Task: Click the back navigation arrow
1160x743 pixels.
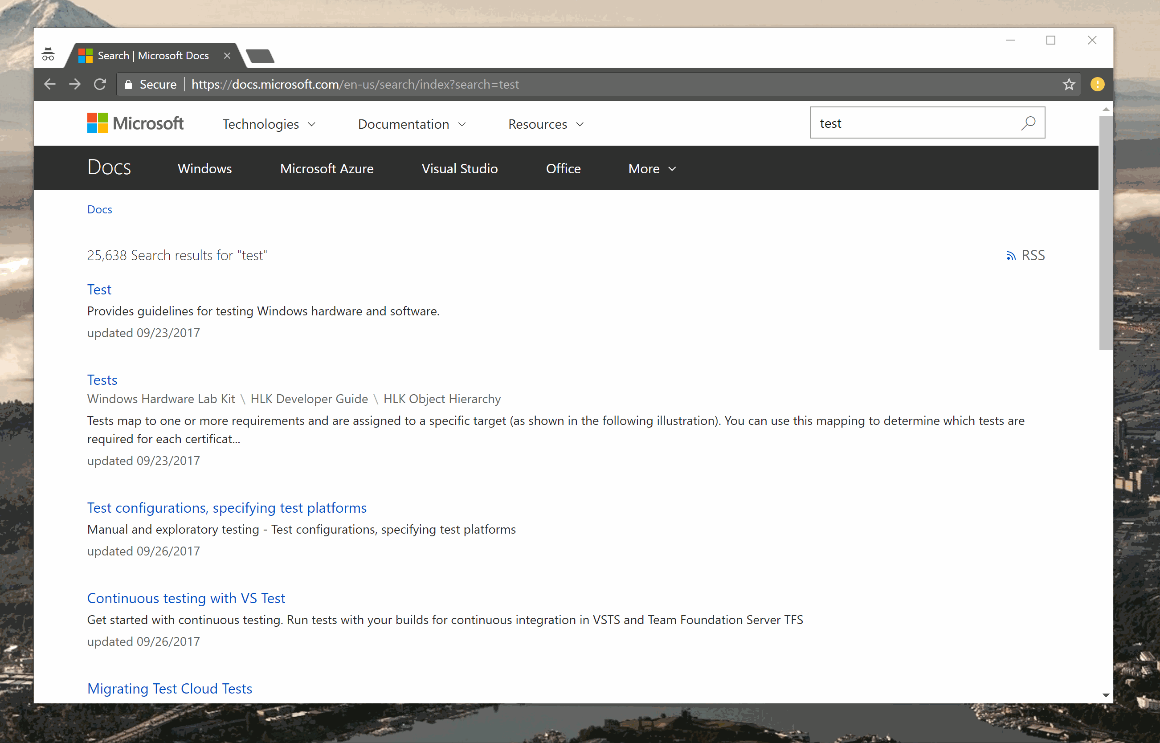Action: pyautogui.click(x=50, y=84)
